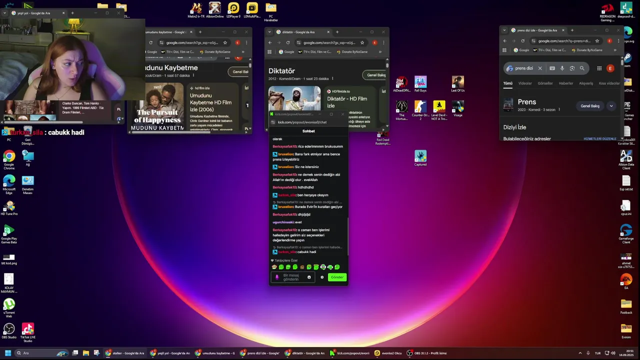Open the TikTok LIVE Studio desktop icon
The height and width of the screenshot is (360, 640).
pyautogui.click(x=28, y=332)
